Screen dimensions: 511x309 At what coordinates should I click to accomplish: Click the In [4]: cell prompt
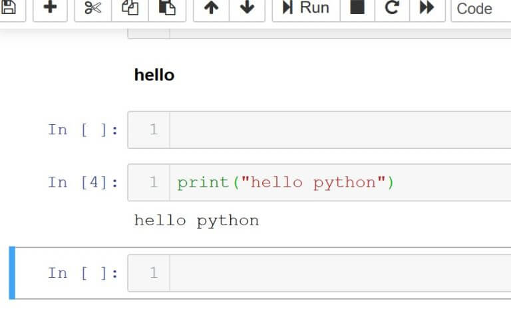(x=83, y=182)
